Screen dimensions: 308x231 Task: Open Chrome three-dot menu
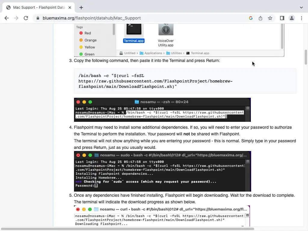(x=301, y=18)
